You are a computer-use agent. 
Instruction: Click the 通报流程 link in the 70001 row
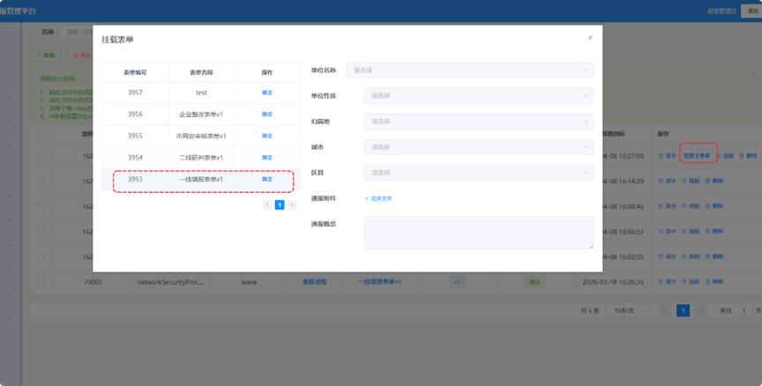[x=315, y=282]
